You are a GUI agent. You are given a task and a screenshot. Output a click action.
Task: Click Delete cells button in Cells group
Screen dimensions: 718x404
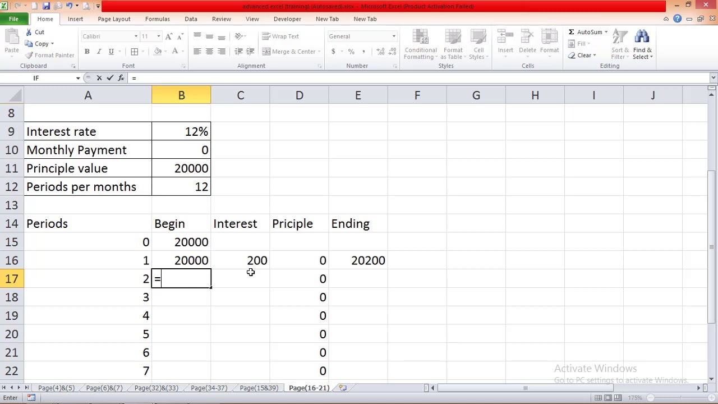(527, 42)
